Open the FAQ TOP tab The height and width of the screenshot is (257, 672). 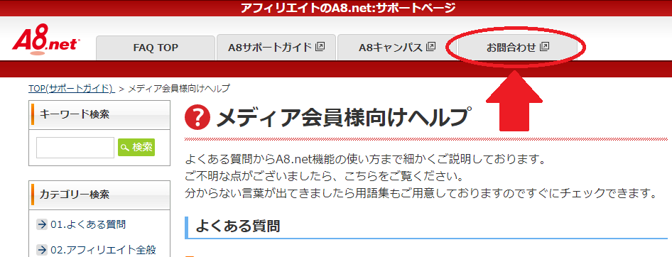(155, 48)
